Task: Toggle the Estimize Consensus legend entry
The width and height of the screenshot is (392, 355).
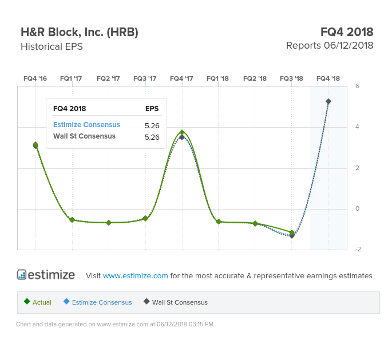Action: pos(97,302)
